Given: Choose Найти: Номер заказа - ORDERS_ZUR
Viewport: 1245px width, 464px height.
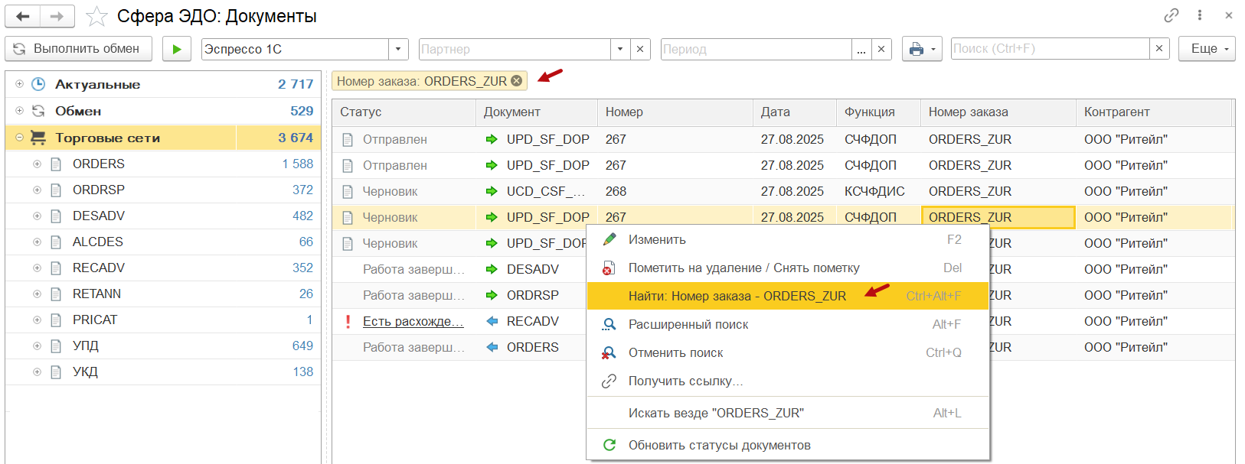Looking at the screenshot, I should coord(788,296).
